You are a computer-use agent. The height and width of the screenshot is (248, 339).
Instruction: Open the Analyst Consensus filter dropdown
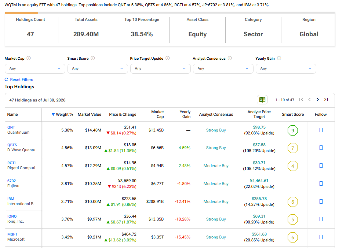pyautogui.click(x=223, y=69)
